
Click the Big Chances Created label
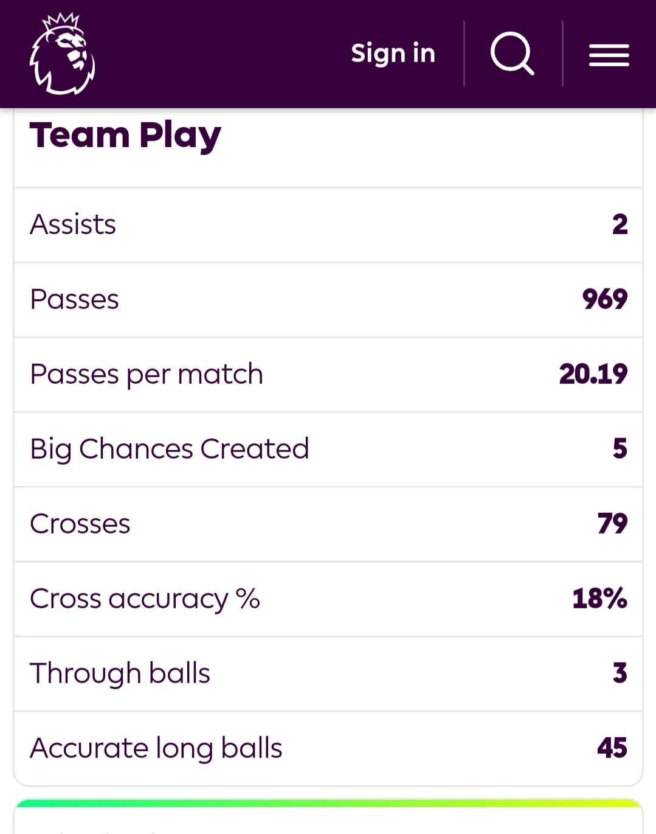coord(170,449)
